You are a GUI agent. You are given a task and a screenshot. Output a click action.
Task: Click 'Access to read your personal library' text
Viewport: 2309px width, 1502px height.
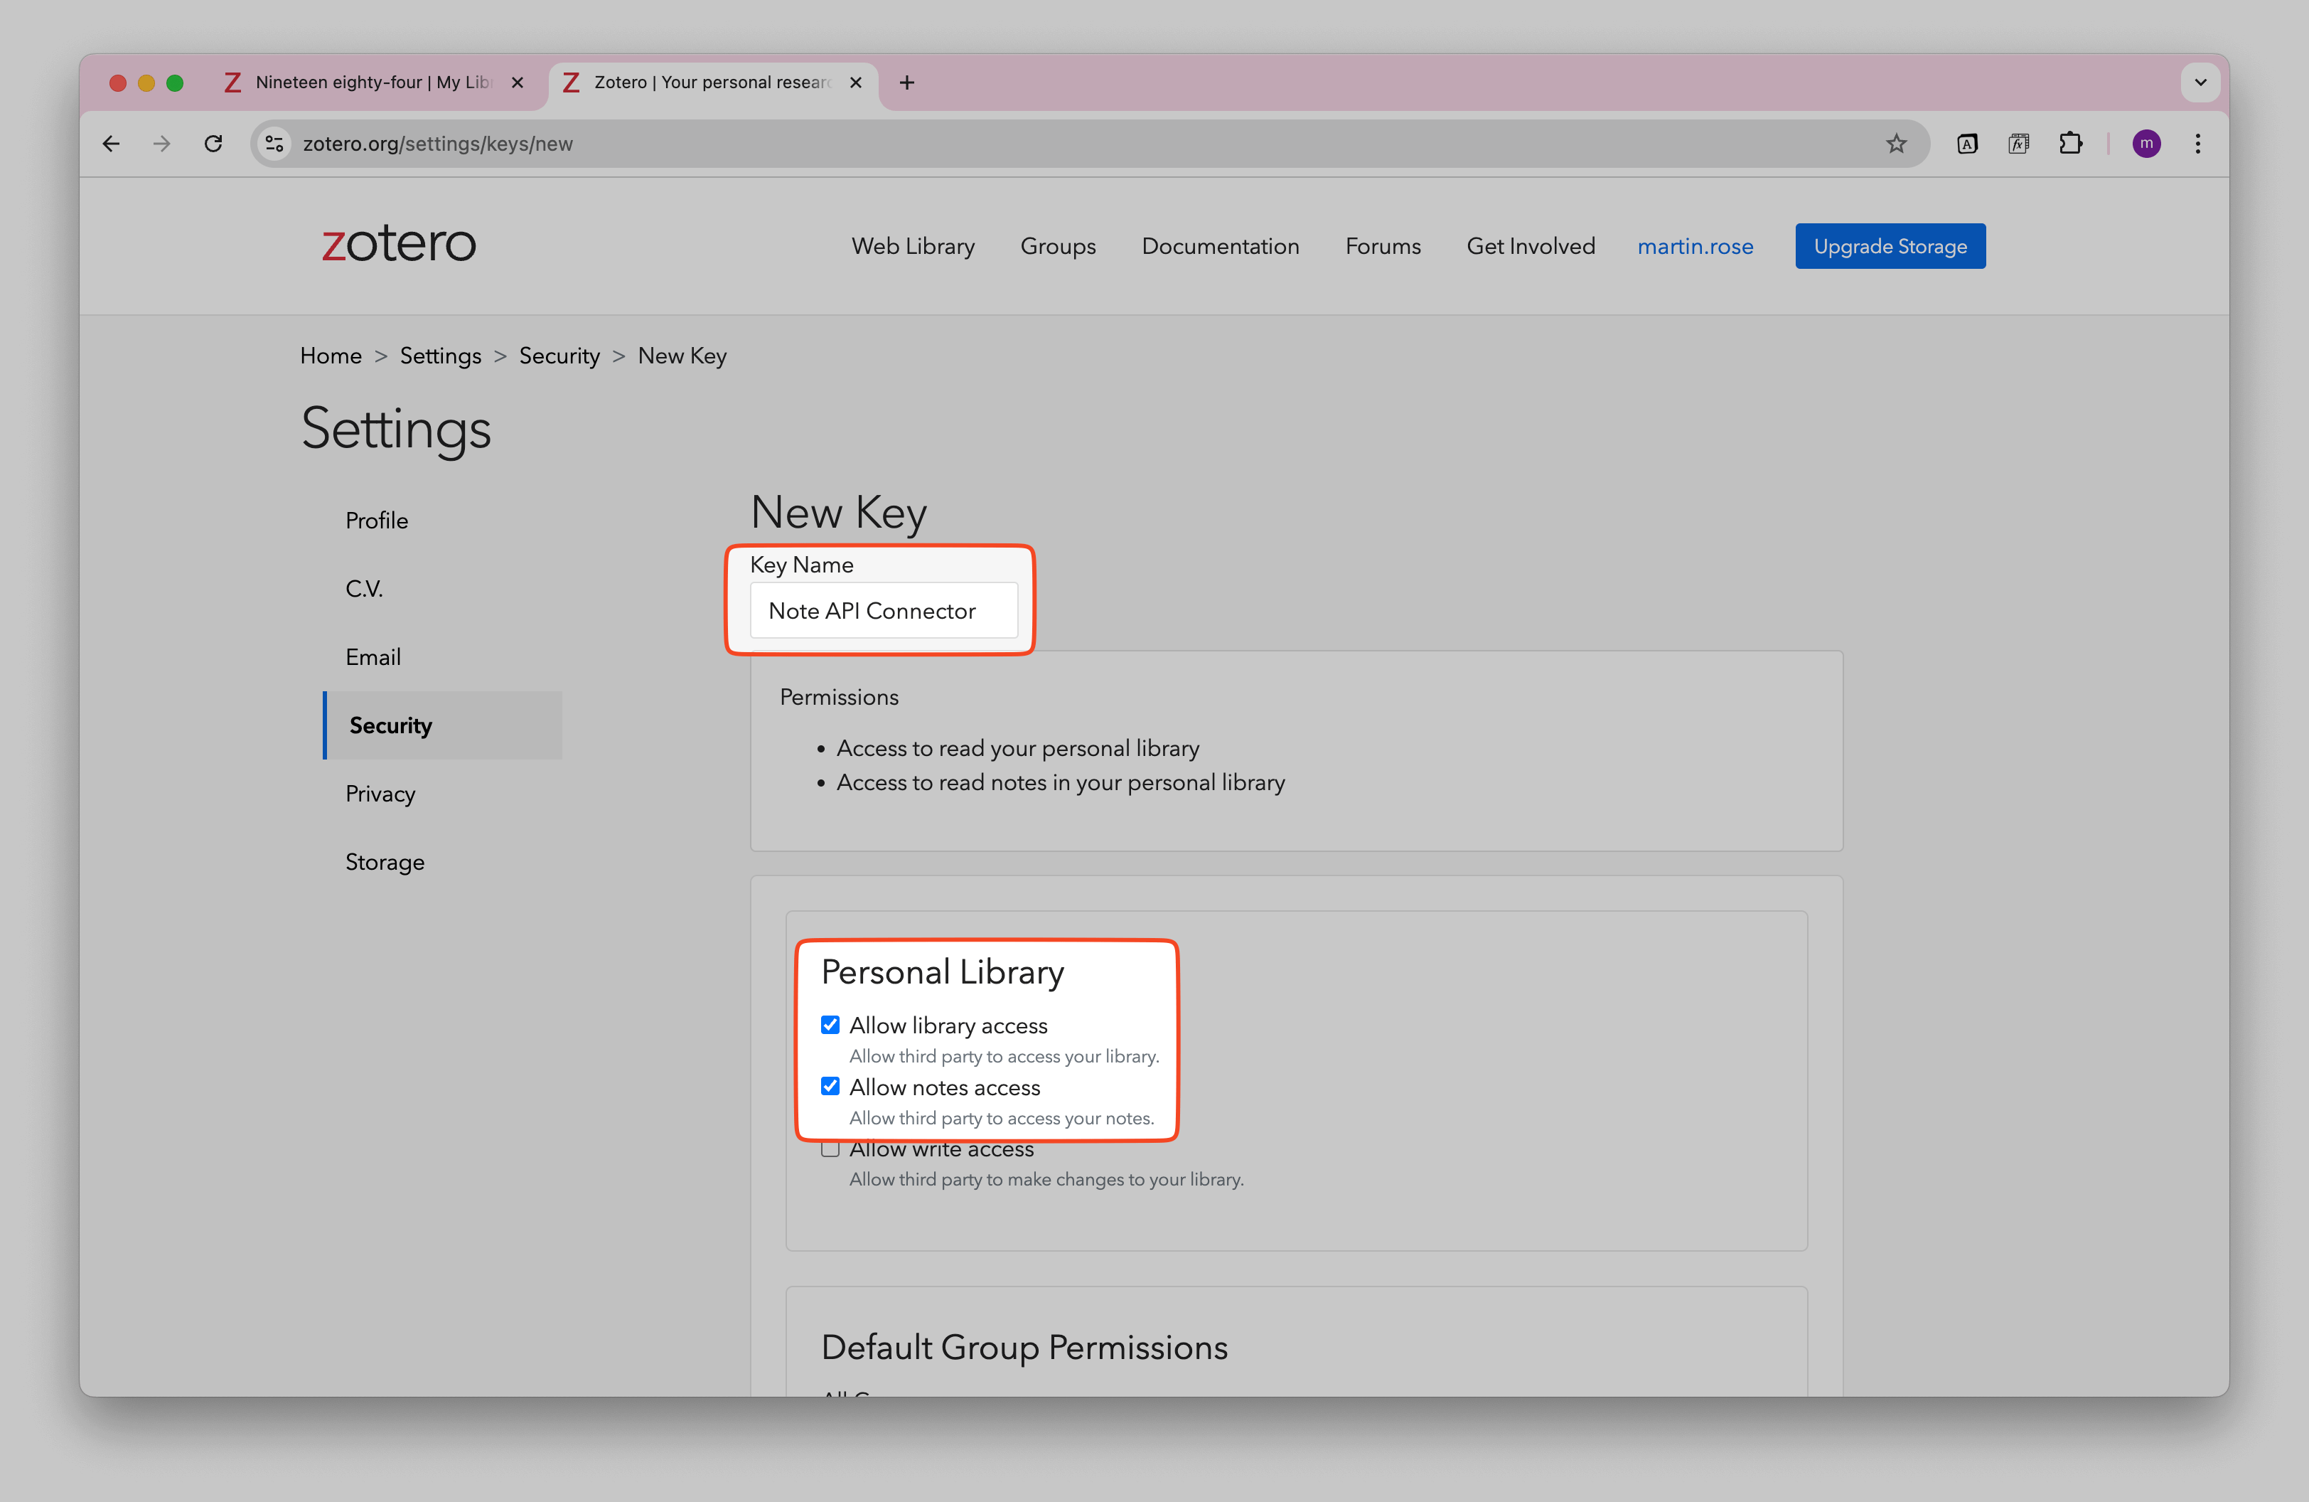click(x=1018, y=748)
